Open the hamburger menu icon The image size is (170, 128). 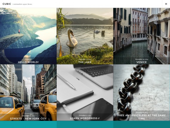tap(166, 4)
